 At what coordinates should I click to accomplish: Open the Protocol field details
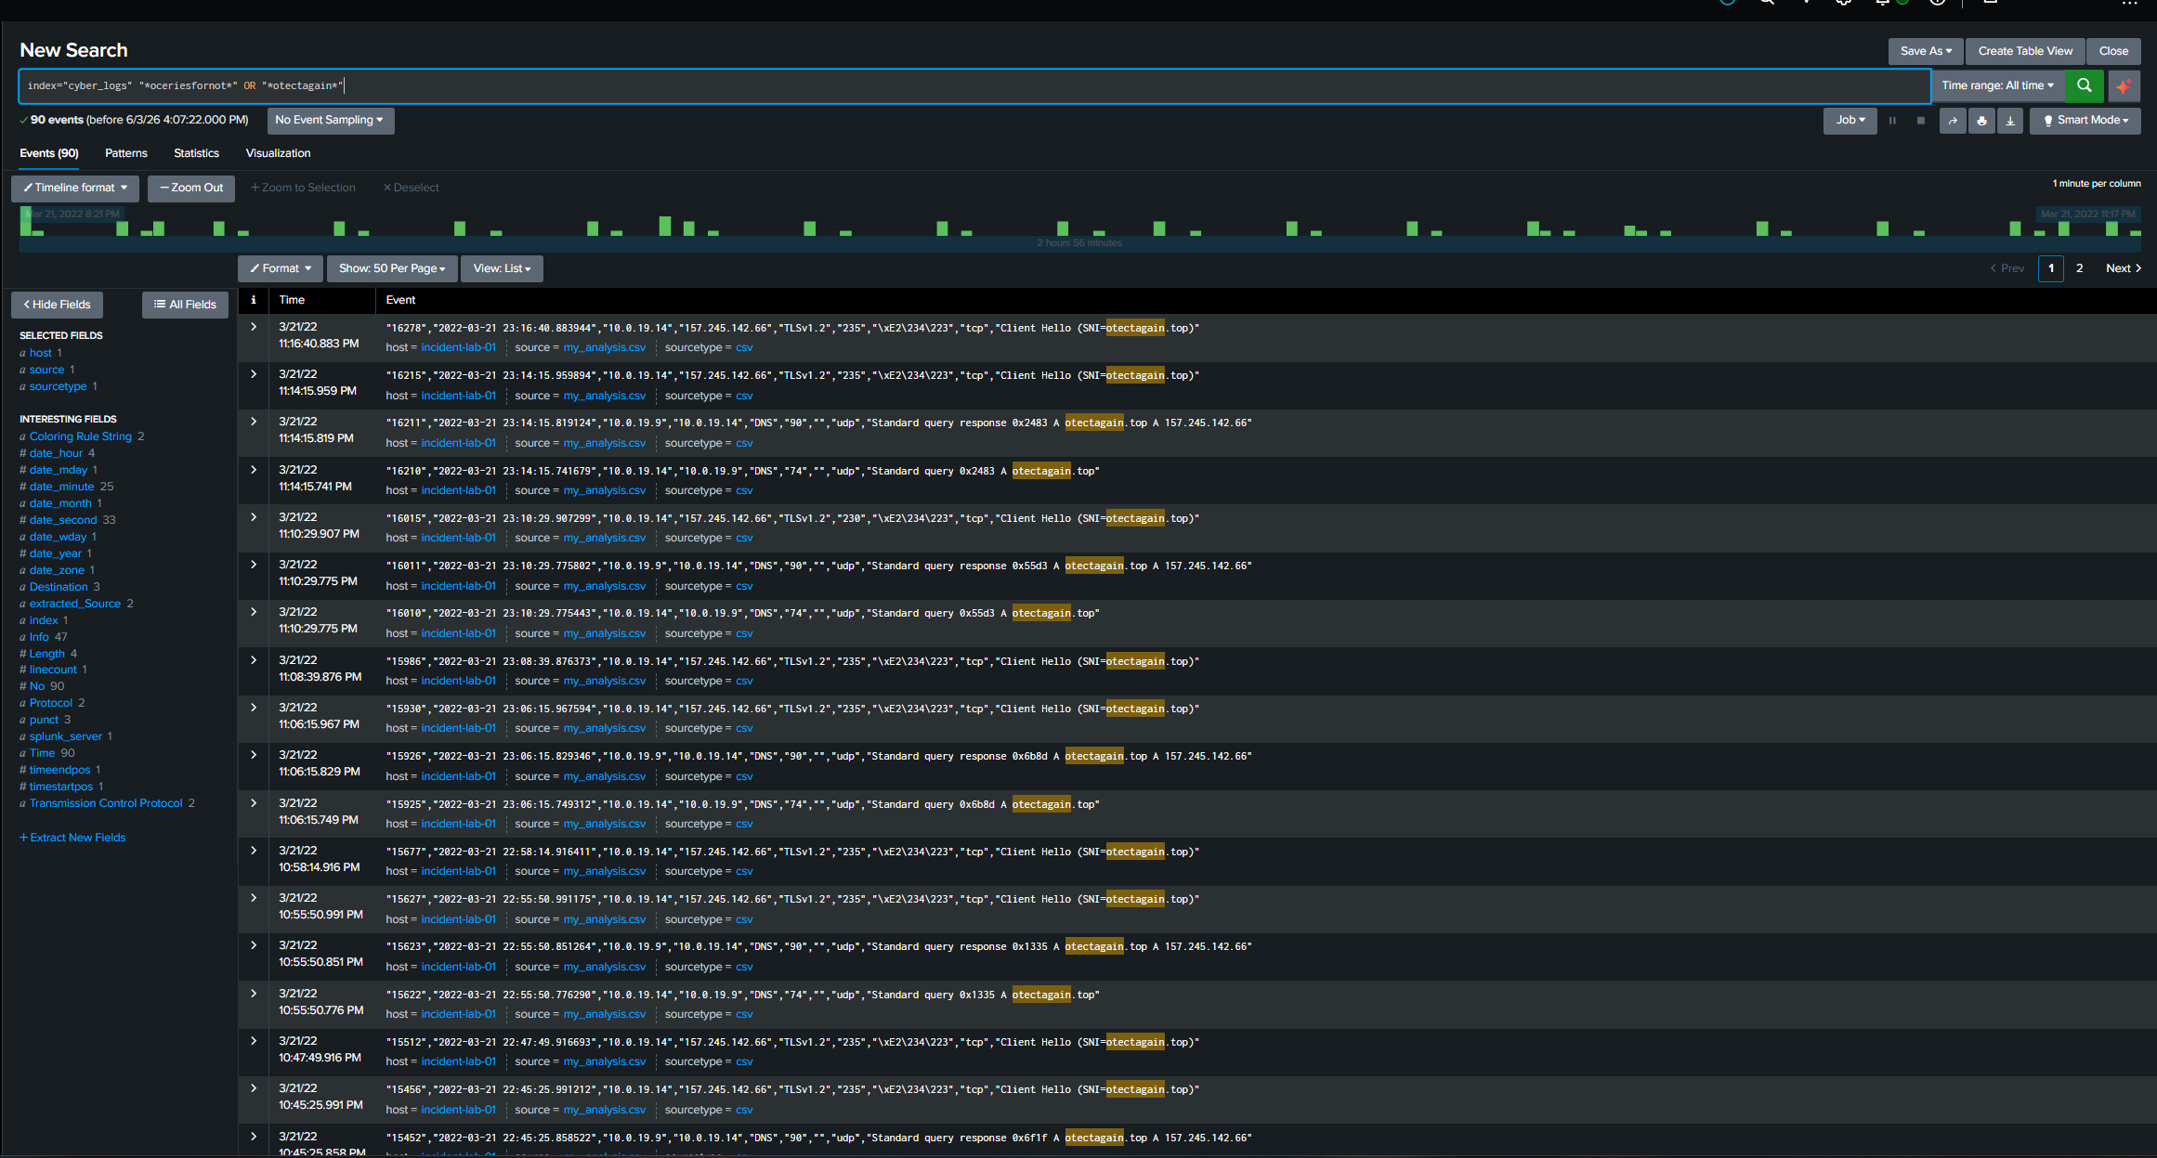click(50, 703)
